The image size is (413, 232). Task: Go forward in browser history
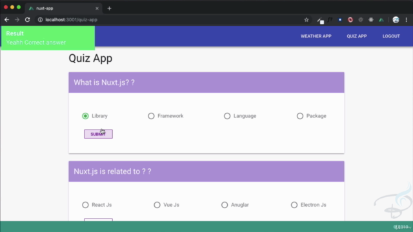click(17, 20)
